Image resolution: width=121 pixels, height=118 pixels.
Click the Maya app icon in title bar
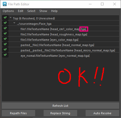tap(5, 4)
